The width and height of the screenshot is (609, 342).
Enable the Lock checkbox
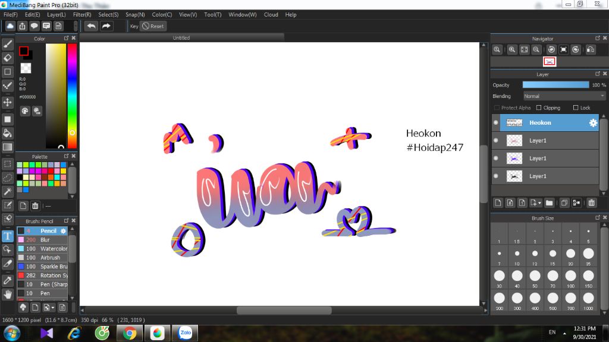[576, 108]
